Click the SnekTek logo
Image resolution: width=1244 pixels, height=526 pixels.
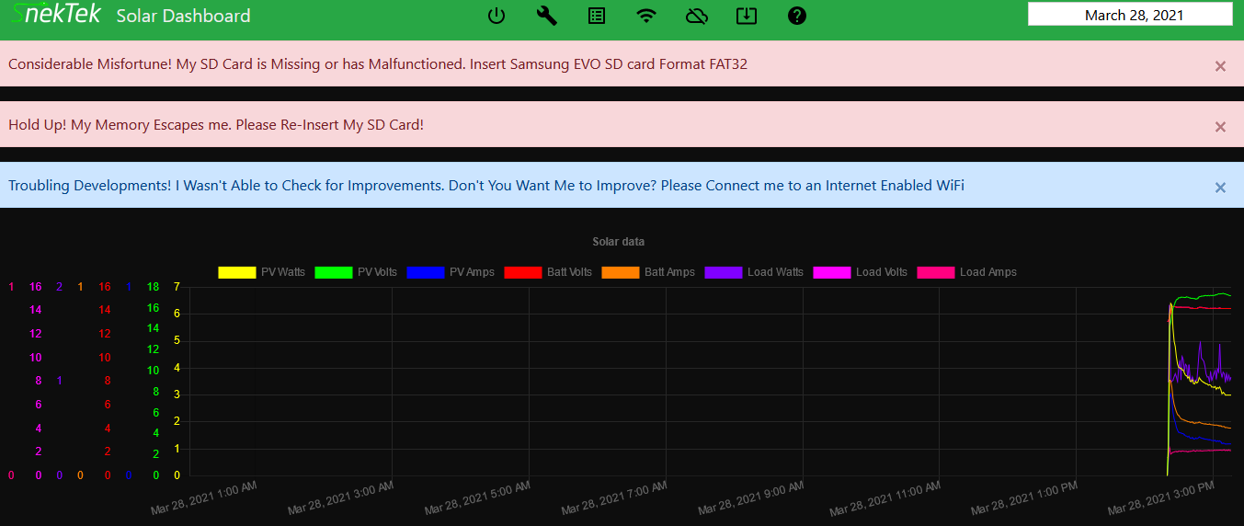[x=52, y=16]
